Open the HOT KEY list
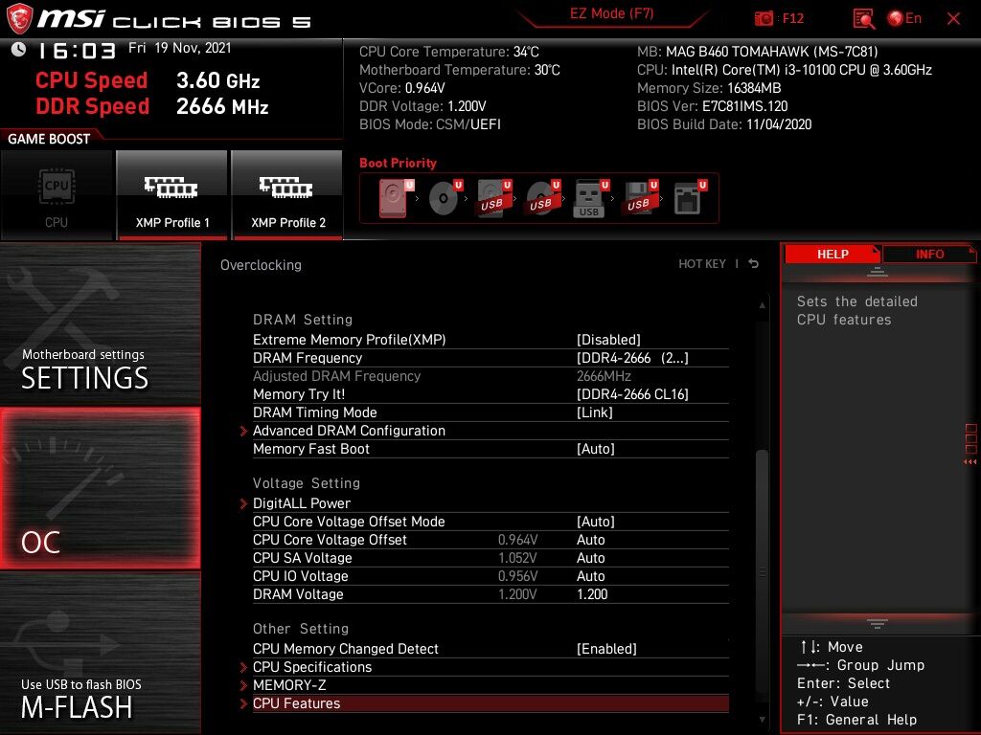The height and width of the screenshot is (735, 981). pyautogui.click(x=702, y=264)
